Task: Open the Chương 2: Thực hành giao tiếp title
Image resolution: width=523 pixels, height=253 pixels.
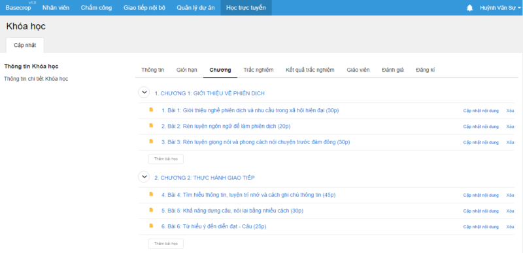Action: (x=205, y=178)
